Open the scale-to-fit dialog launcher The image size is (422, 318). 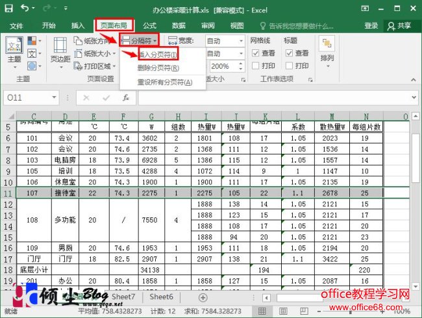(243, 80)
